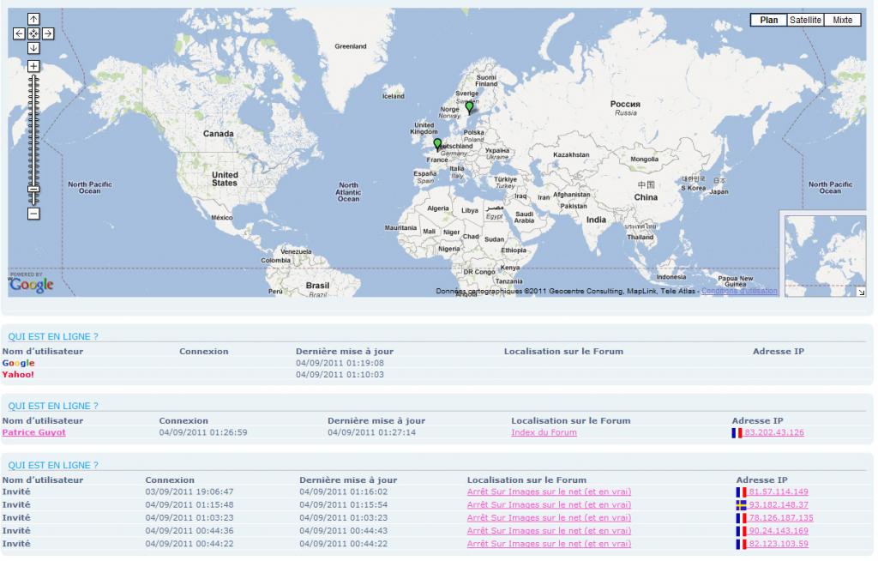878x561 pixels.
Task: Click the Greenland label on the map
Action: [x=351, y=46]
